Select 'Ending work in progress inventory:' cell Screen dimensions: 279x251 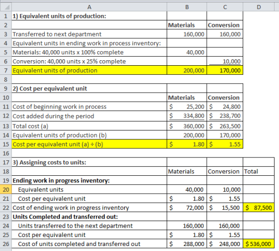[89, 180]
